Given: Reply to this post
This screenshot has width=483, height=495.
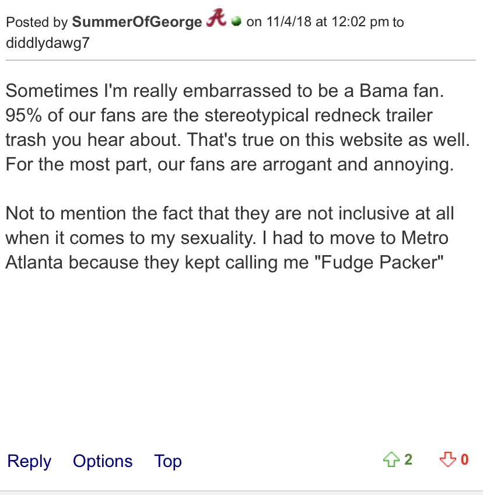Looking at the screenshot, I should click(x=29, y=461).
